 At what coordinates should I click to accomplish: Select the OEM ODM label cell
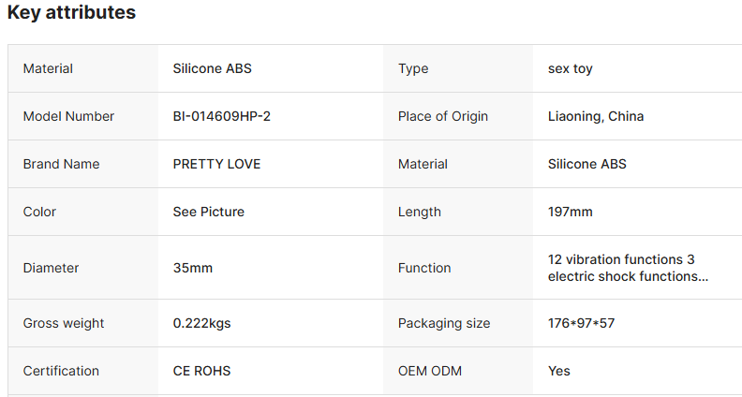click(x=430, y=371)
